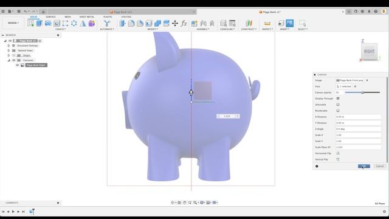Select the Circular Pattern icon
Image resolution: width=389 pixels, height=219 pixels.
click(x=74, y=23)
